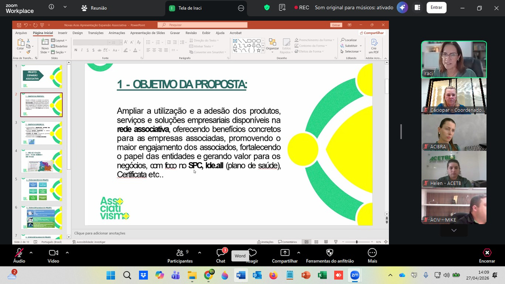
Task: Toggle Som original para músicos setting
Action: click(354, 7)
